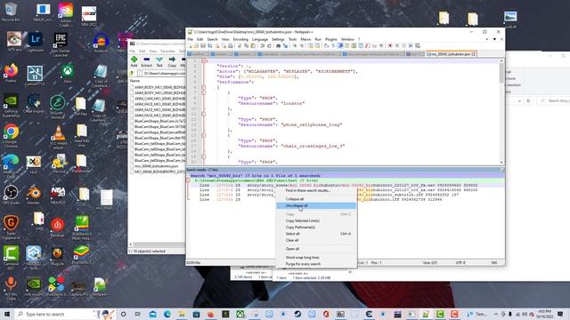
Task: Choose 'Clear all' in context menu
Action: pos(316,240)
